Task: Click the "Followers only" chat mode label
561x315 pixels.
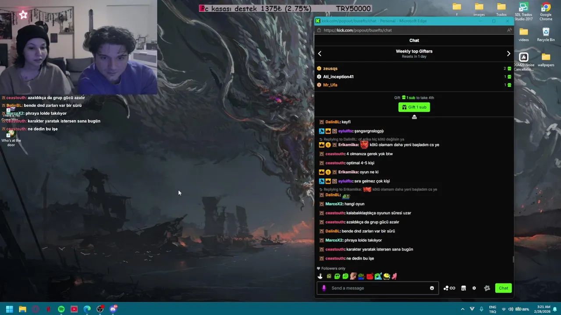Action: tap(333, 269)
